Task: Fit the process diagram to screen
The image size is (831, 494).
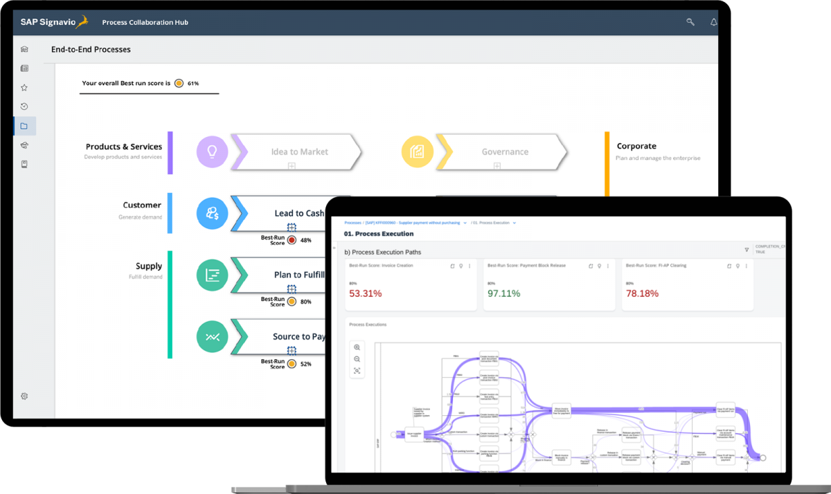Action: 357,371
